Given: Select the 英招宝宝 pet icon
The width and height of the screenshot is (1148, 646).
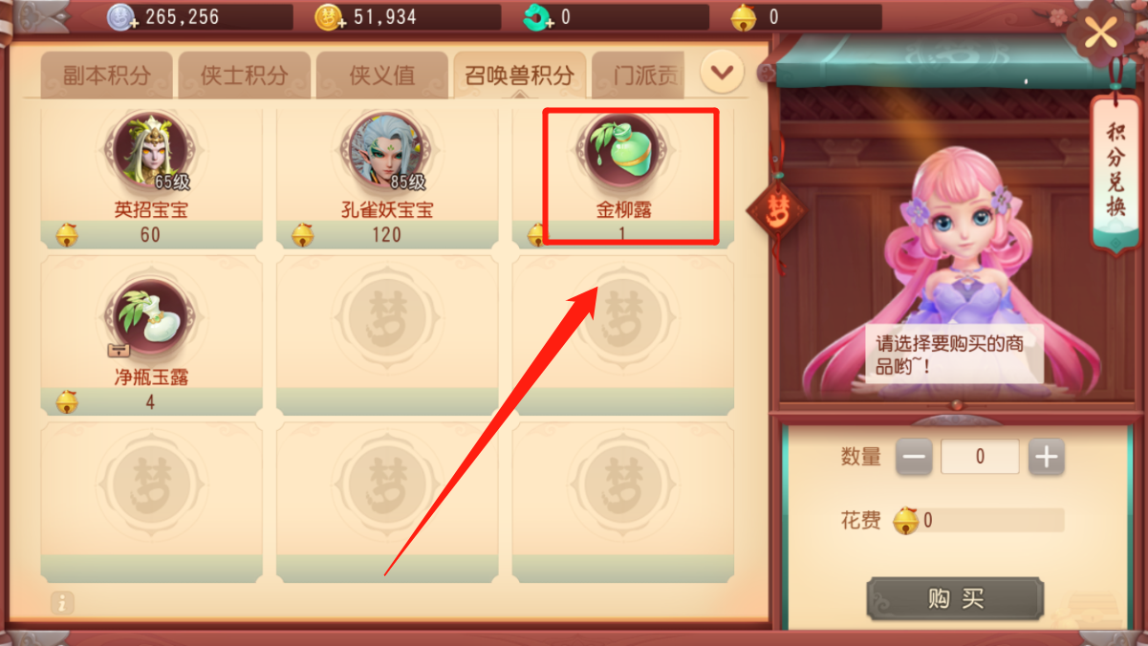Looking at the screenshot, I should pyautogui.click(x=151, y=151).
